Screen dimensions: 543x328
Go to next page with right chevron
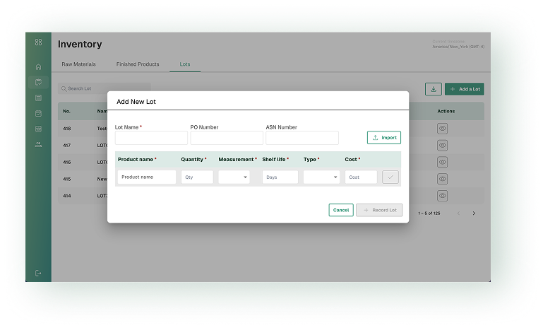tap(474, 213)
